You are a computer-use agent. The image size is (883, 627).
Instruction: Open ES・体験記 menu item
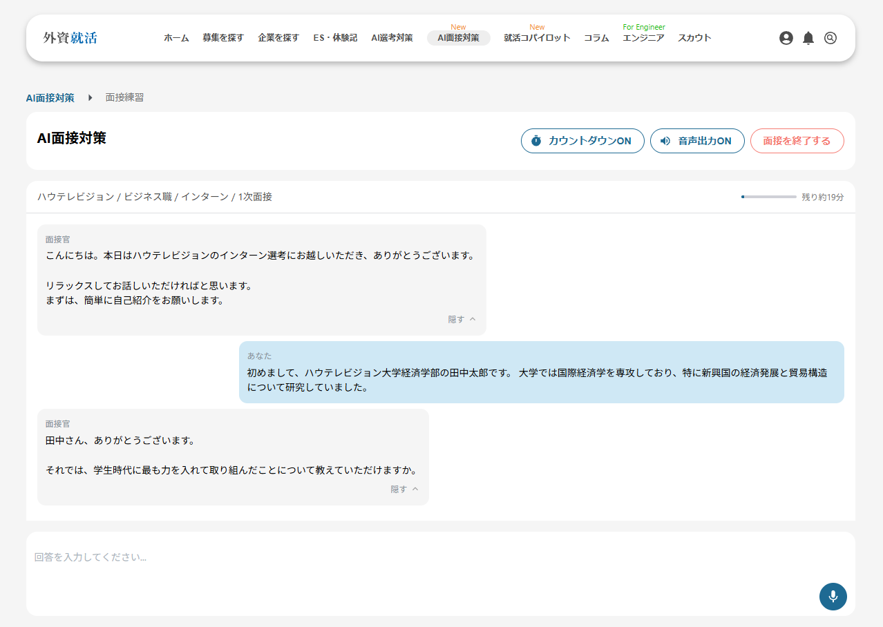[x=335, y=38]
